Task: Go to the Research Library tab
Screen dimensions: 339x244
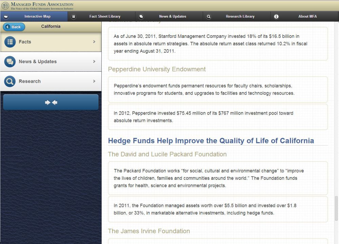Action: 237,16
